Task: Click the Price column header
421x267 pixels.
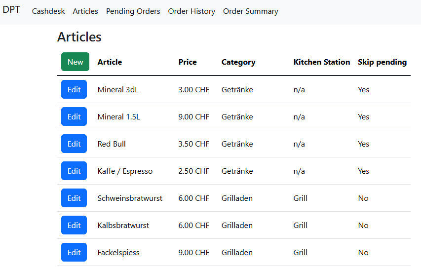Action: click(x=188, y=62)
